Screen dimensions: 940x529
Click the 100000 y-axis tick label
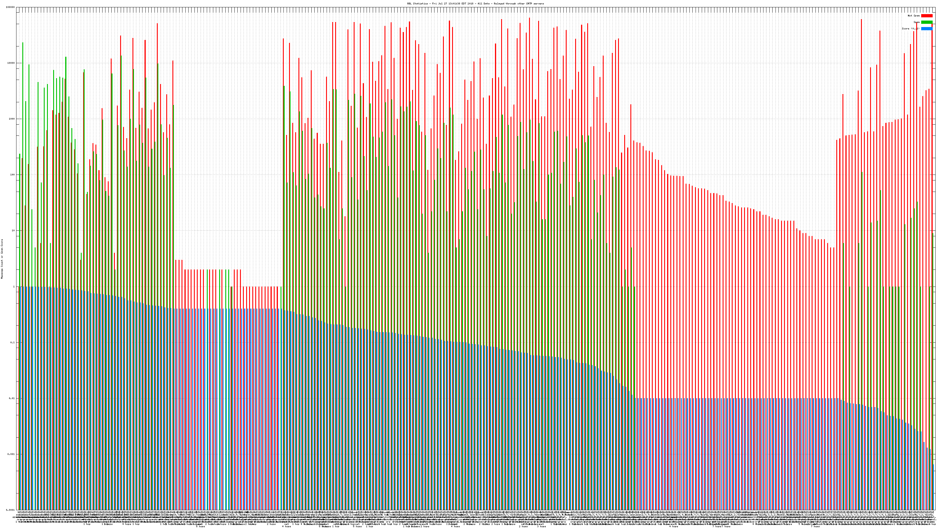[11, 7]
